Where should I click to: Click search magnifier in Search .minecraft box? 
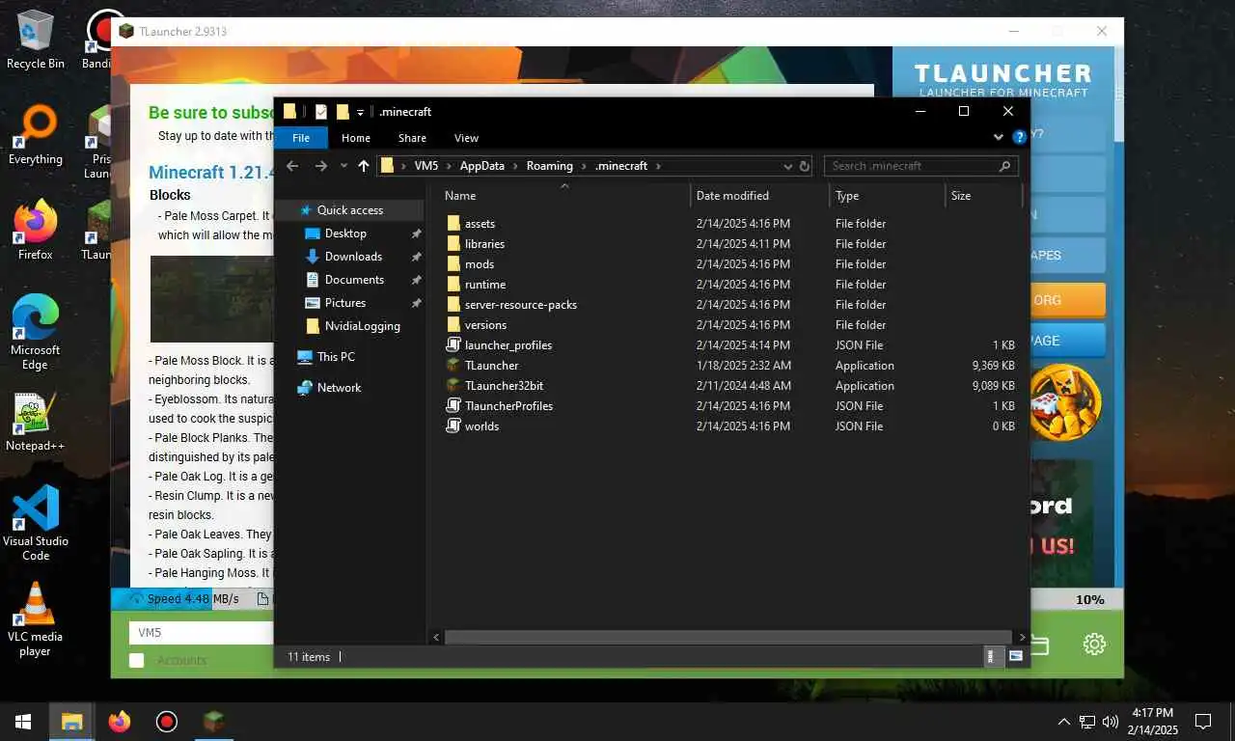click(1005, 166)
